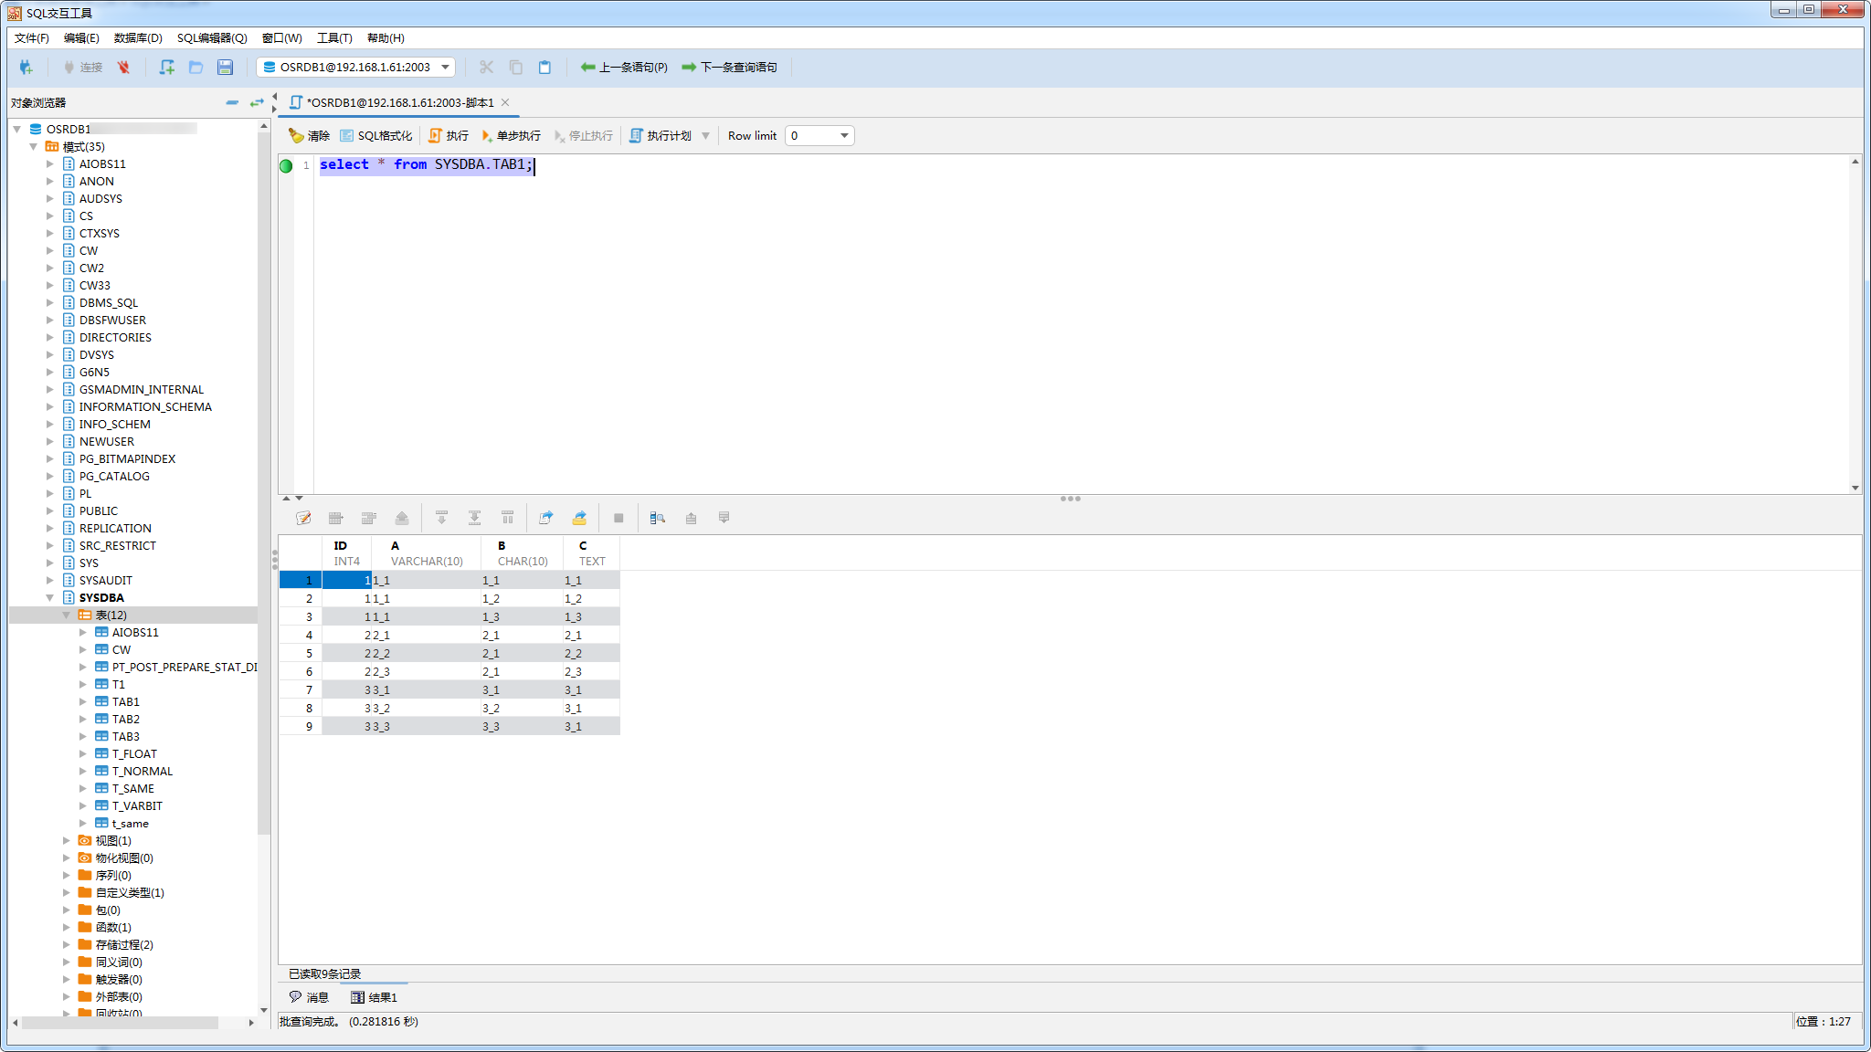The height and width of the screenshot is (1052, 1871).
Task: Click the 执行 execute button
Action: coord(449,135)
